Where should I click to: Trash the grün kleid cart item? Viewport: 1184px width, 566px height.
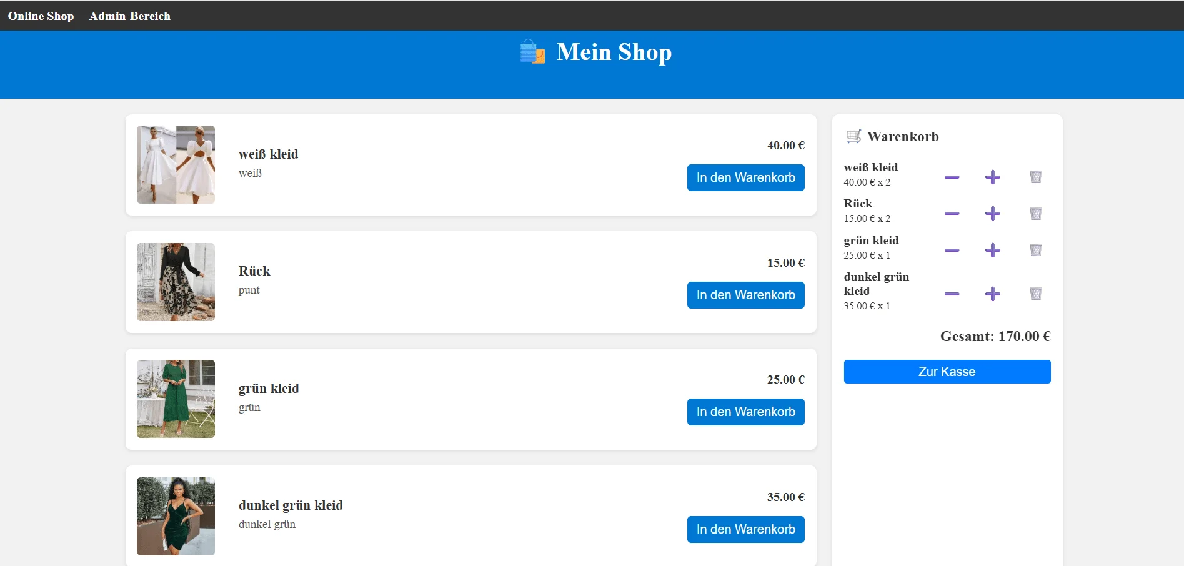click(x=1035, y=250)
